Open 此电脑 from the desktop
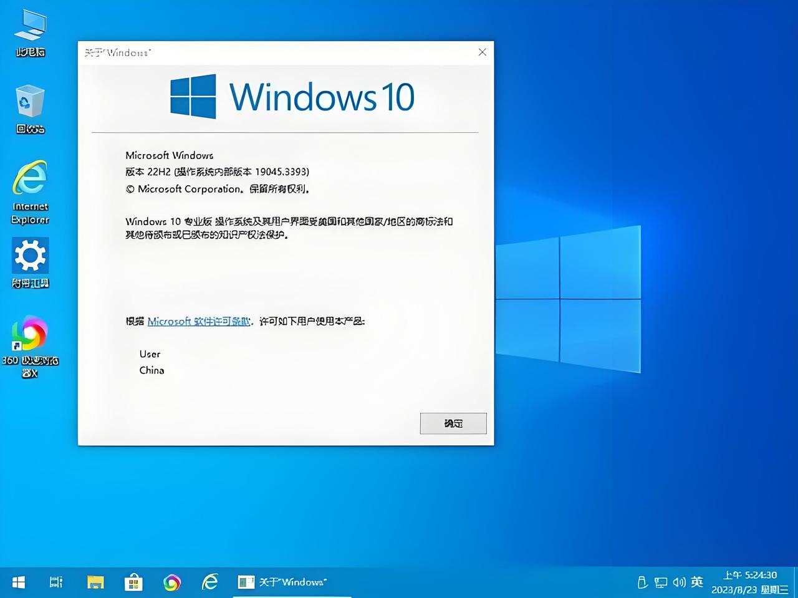Image resolution: width=798 pixels, height=598 pixels. pos(29,29)
